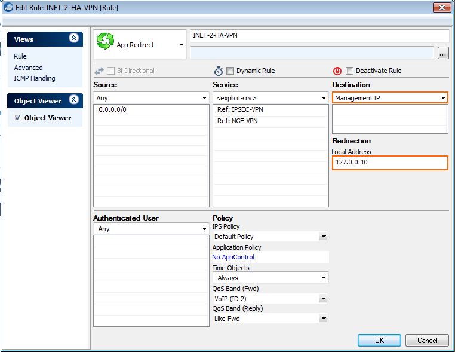Select the ICMP Handling view

(34, 78)
